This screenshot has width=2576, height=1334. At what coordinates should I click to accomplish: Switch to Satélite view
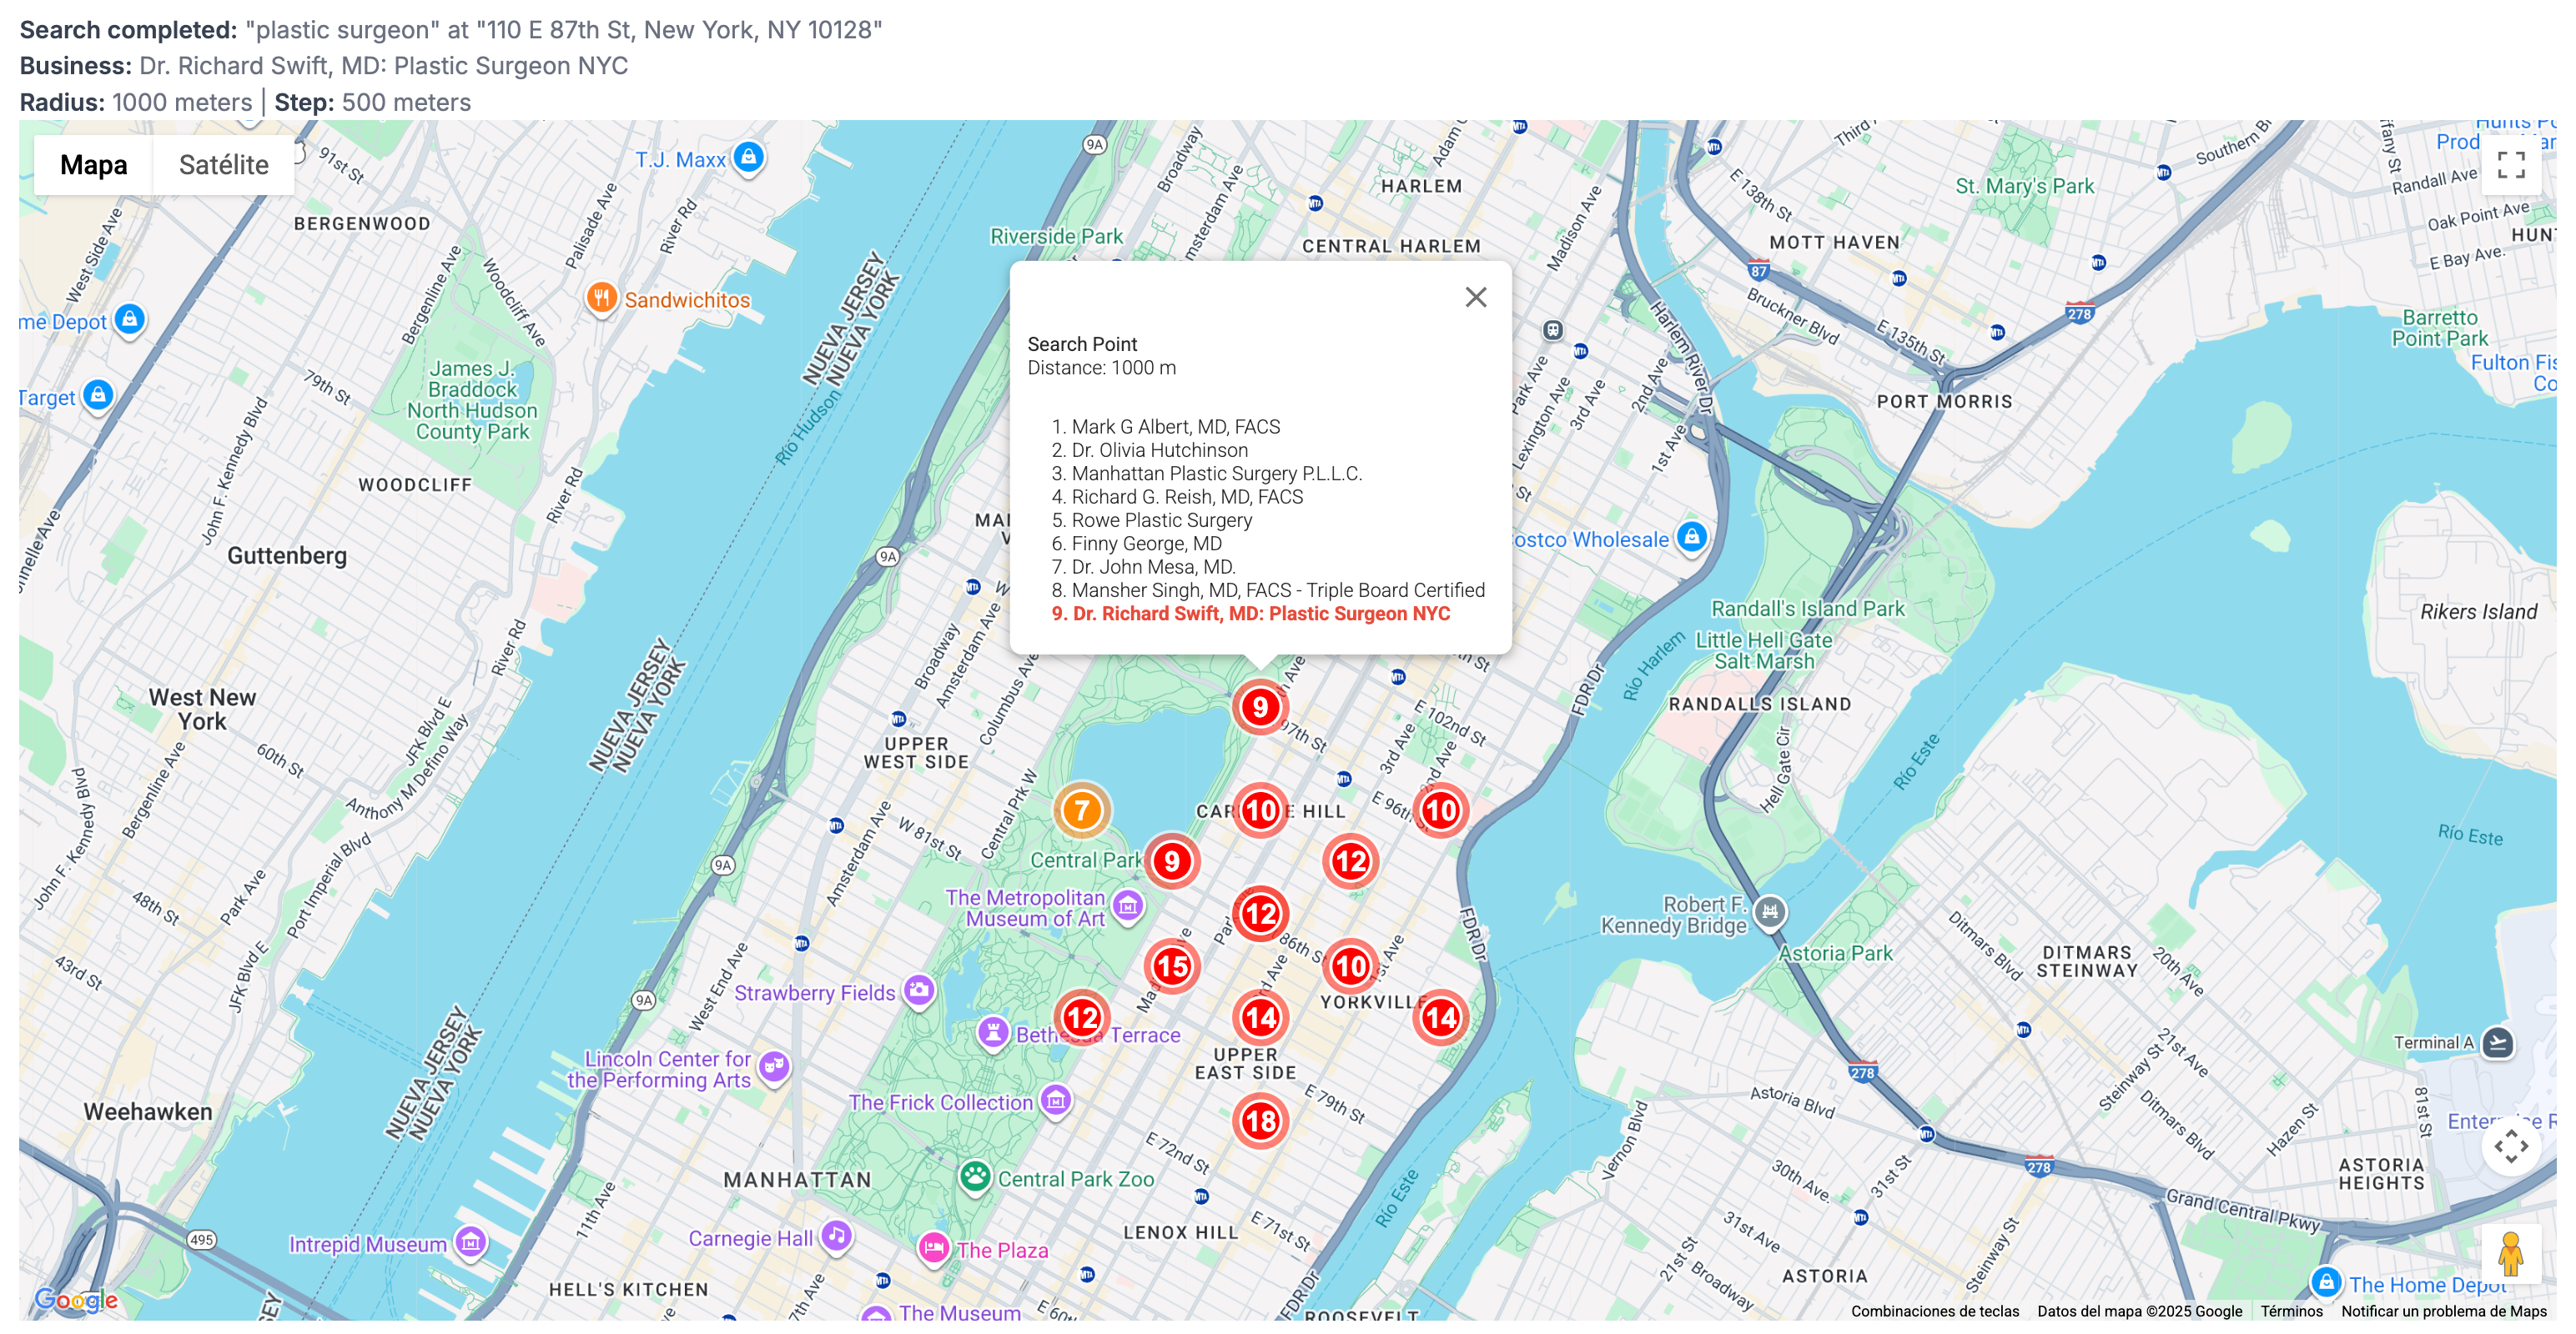(x=222, y=164)
